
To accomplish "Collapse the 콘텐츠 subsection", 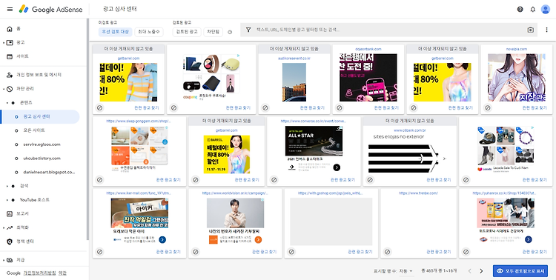I will [7, 103].
